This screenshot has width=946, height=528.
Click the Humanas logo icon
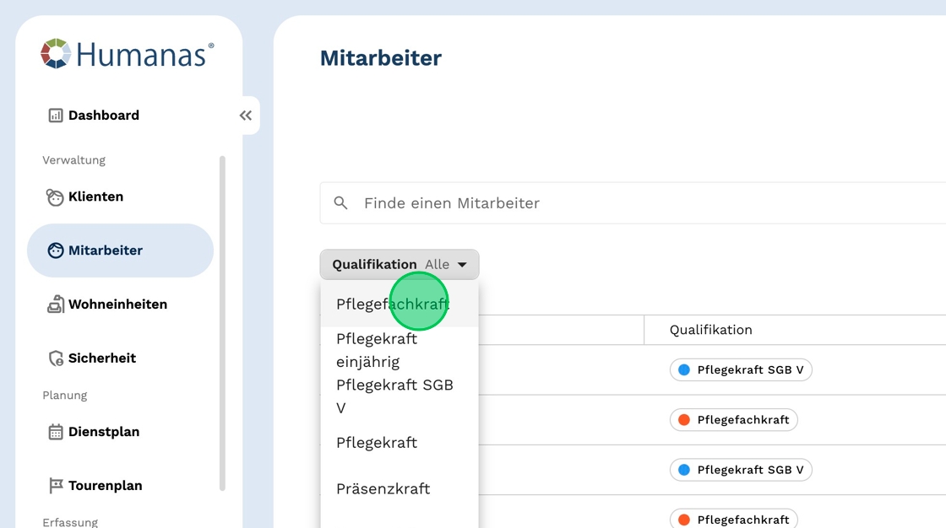56,53
